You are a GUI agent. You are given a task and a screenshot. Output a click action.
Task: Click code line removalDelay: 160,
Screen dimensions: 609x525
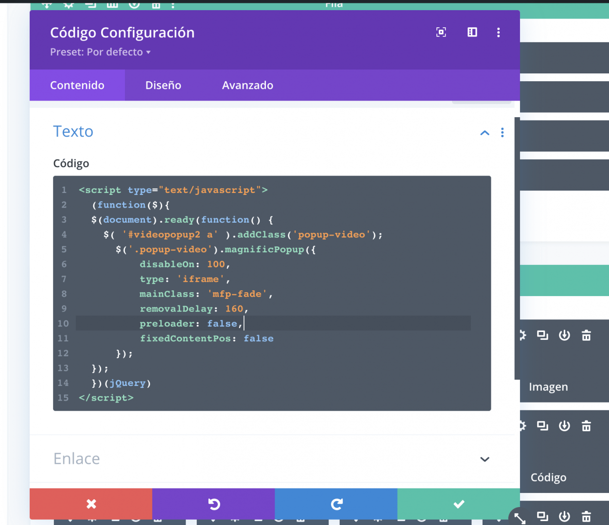point(194,309)
